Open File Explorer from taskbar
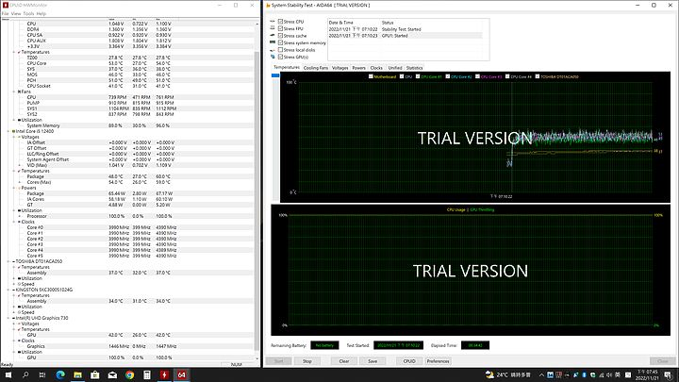Image resolution: width=679 pixels, height=382 pixels. [x=77, y=374]
